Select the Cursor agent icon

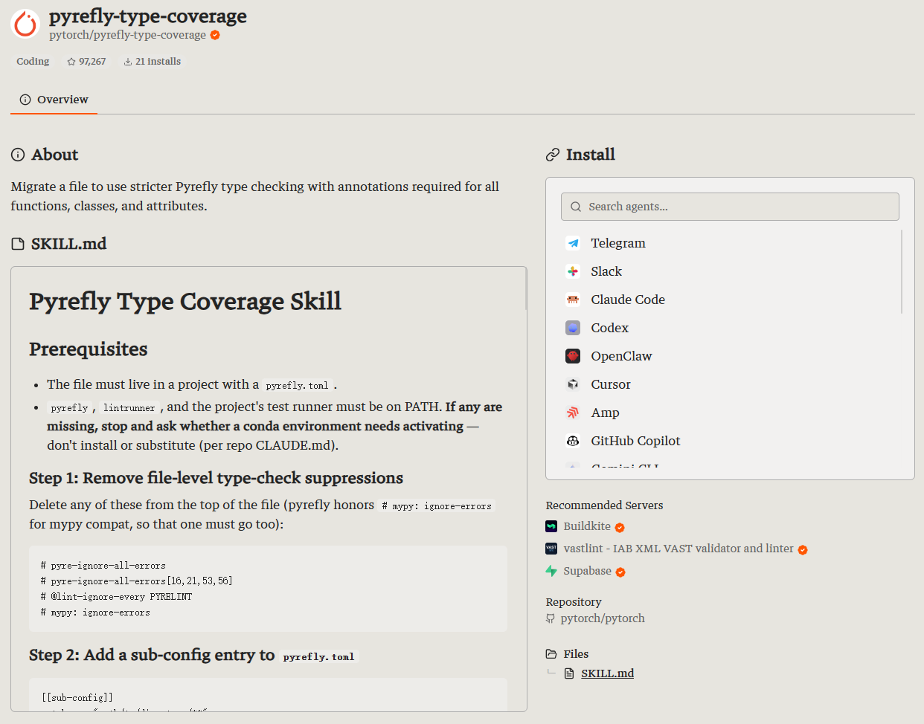pos(573,384)
